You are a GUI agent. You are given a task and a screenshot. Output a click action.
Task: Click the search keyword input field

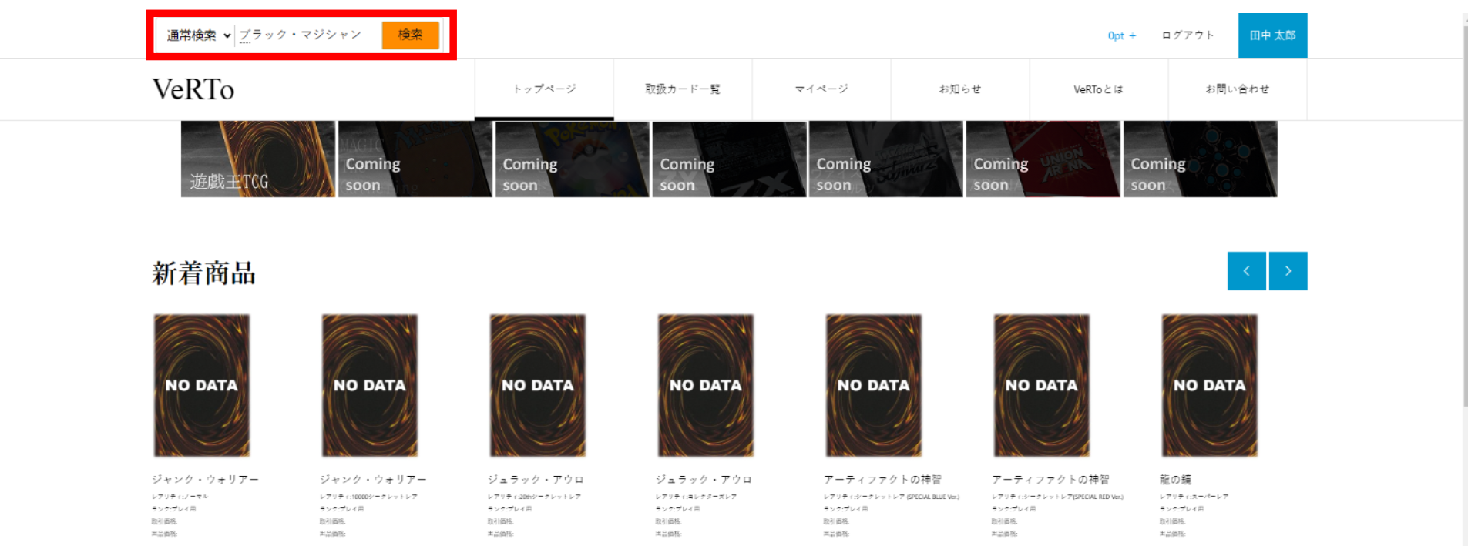click(x=307, y=35)
